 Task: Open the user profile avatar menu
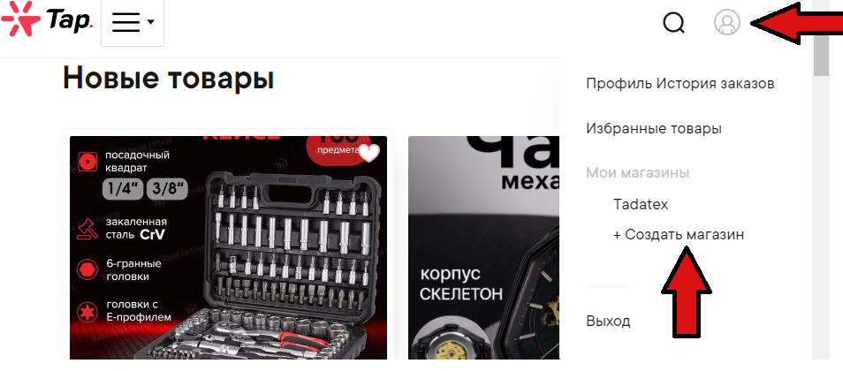coord(727,23)
